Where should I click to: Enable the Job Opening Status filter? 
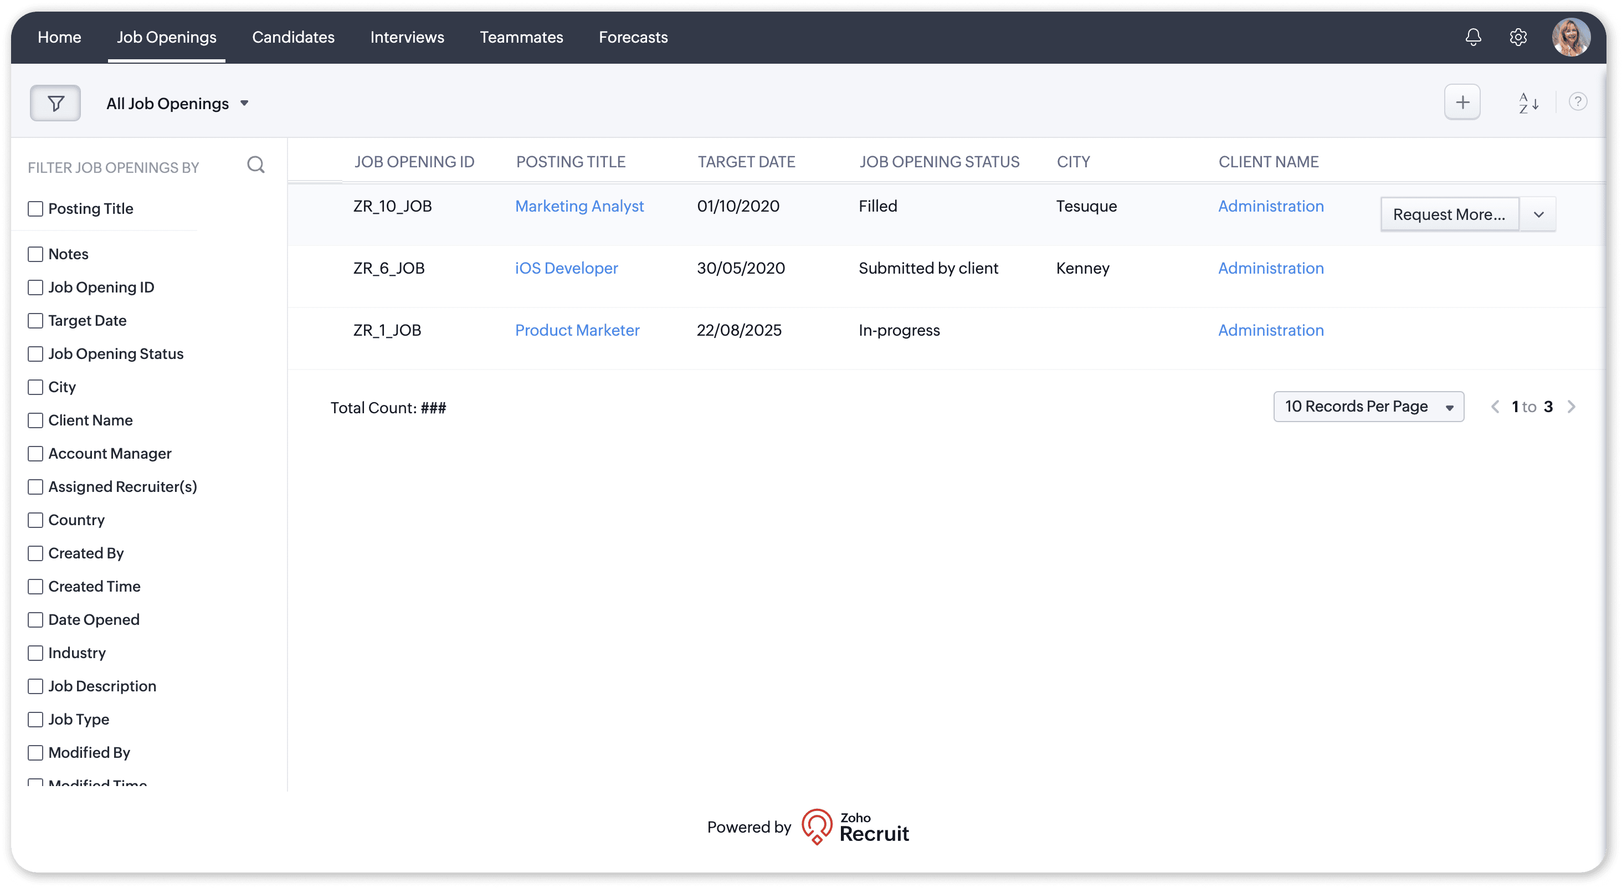pyautogui.click(x=36, y=354)
